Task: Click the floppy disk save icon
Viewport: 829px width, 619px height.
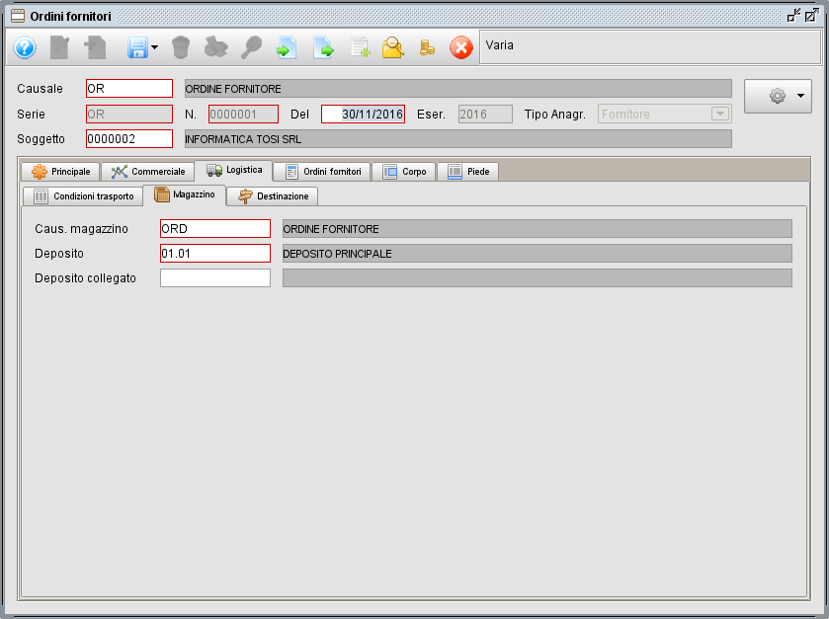Action: point(136,47)
